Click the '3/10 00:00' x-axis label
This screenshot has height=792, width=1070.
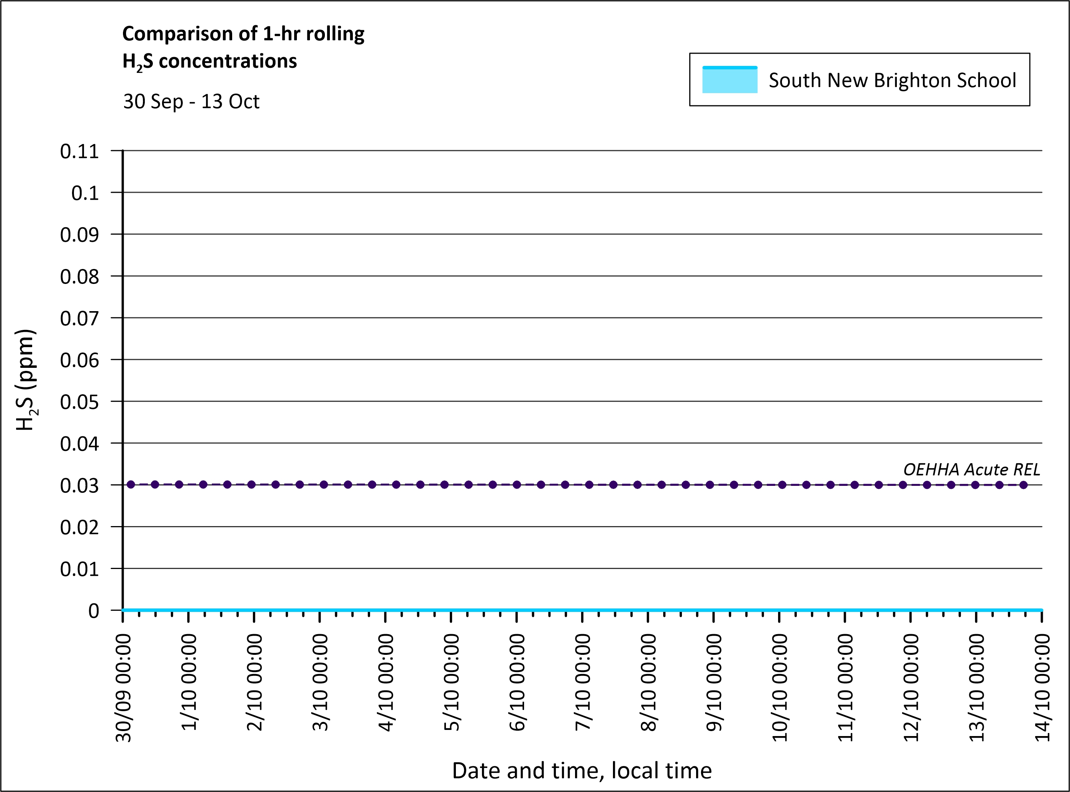(320, 682)
